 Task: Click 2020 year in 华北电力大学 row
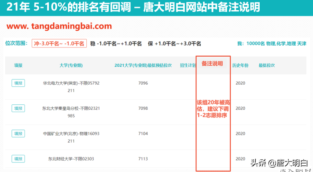pos(240,83)
